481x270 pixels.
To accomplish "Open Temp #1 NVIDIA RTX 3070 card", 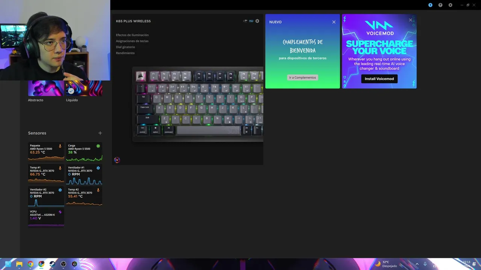I will pos(46,174).
